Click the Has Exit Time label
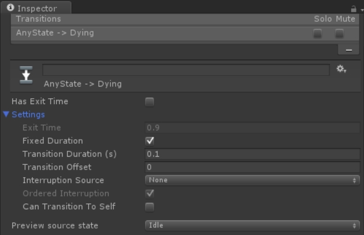 [40, 102]
